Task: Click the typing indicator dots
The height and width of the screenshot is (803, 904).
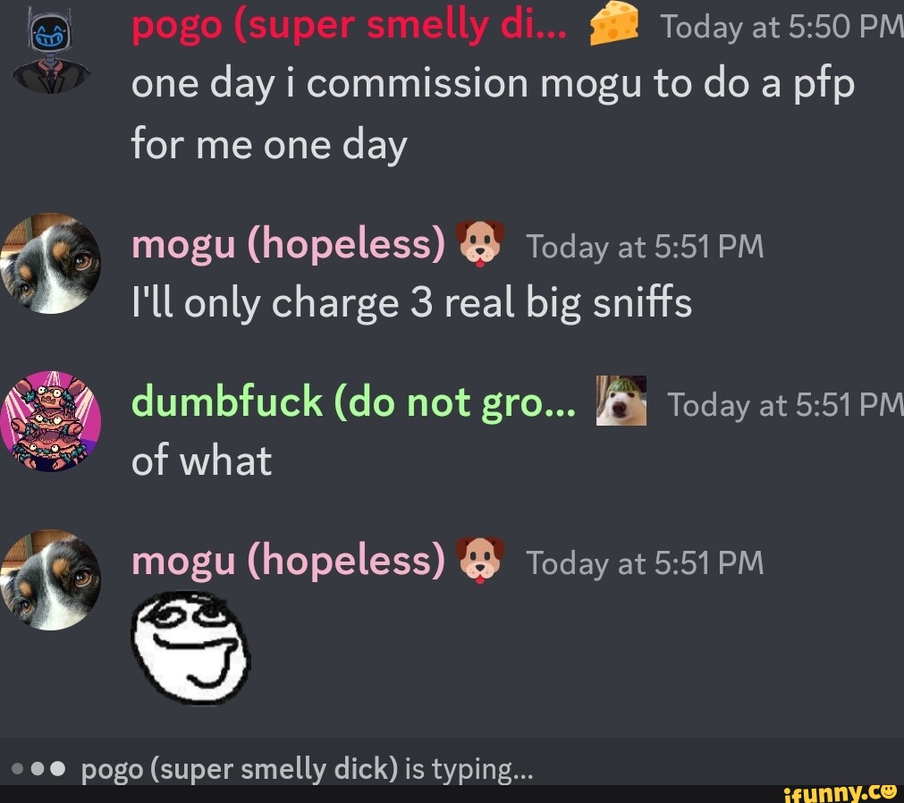Action: [38, 769]
